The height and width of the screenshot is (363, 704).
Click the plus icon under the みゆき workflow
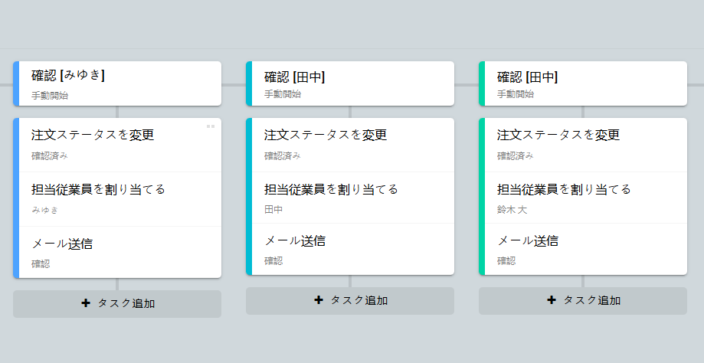click(x=86, y=303)
